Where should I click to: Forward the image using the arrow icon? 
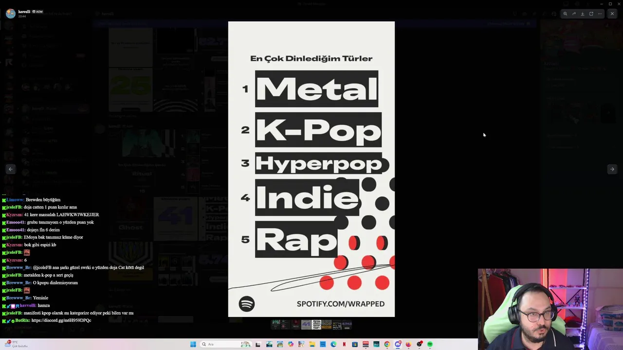[574, 14]
